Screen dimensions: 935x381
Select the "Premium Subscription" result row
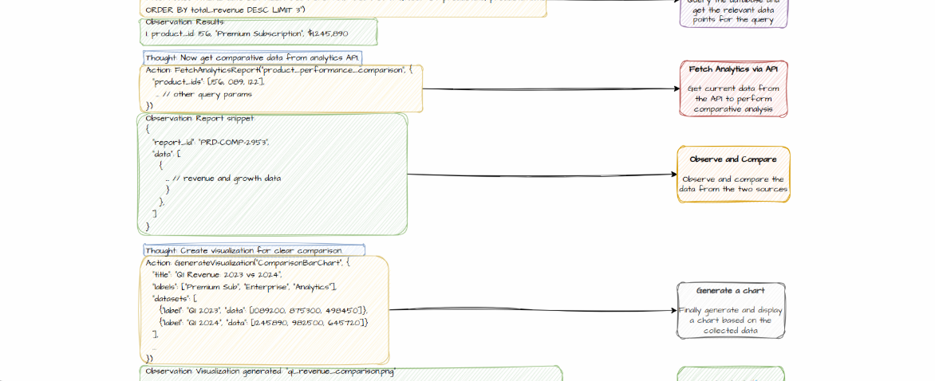click(247, 34)
